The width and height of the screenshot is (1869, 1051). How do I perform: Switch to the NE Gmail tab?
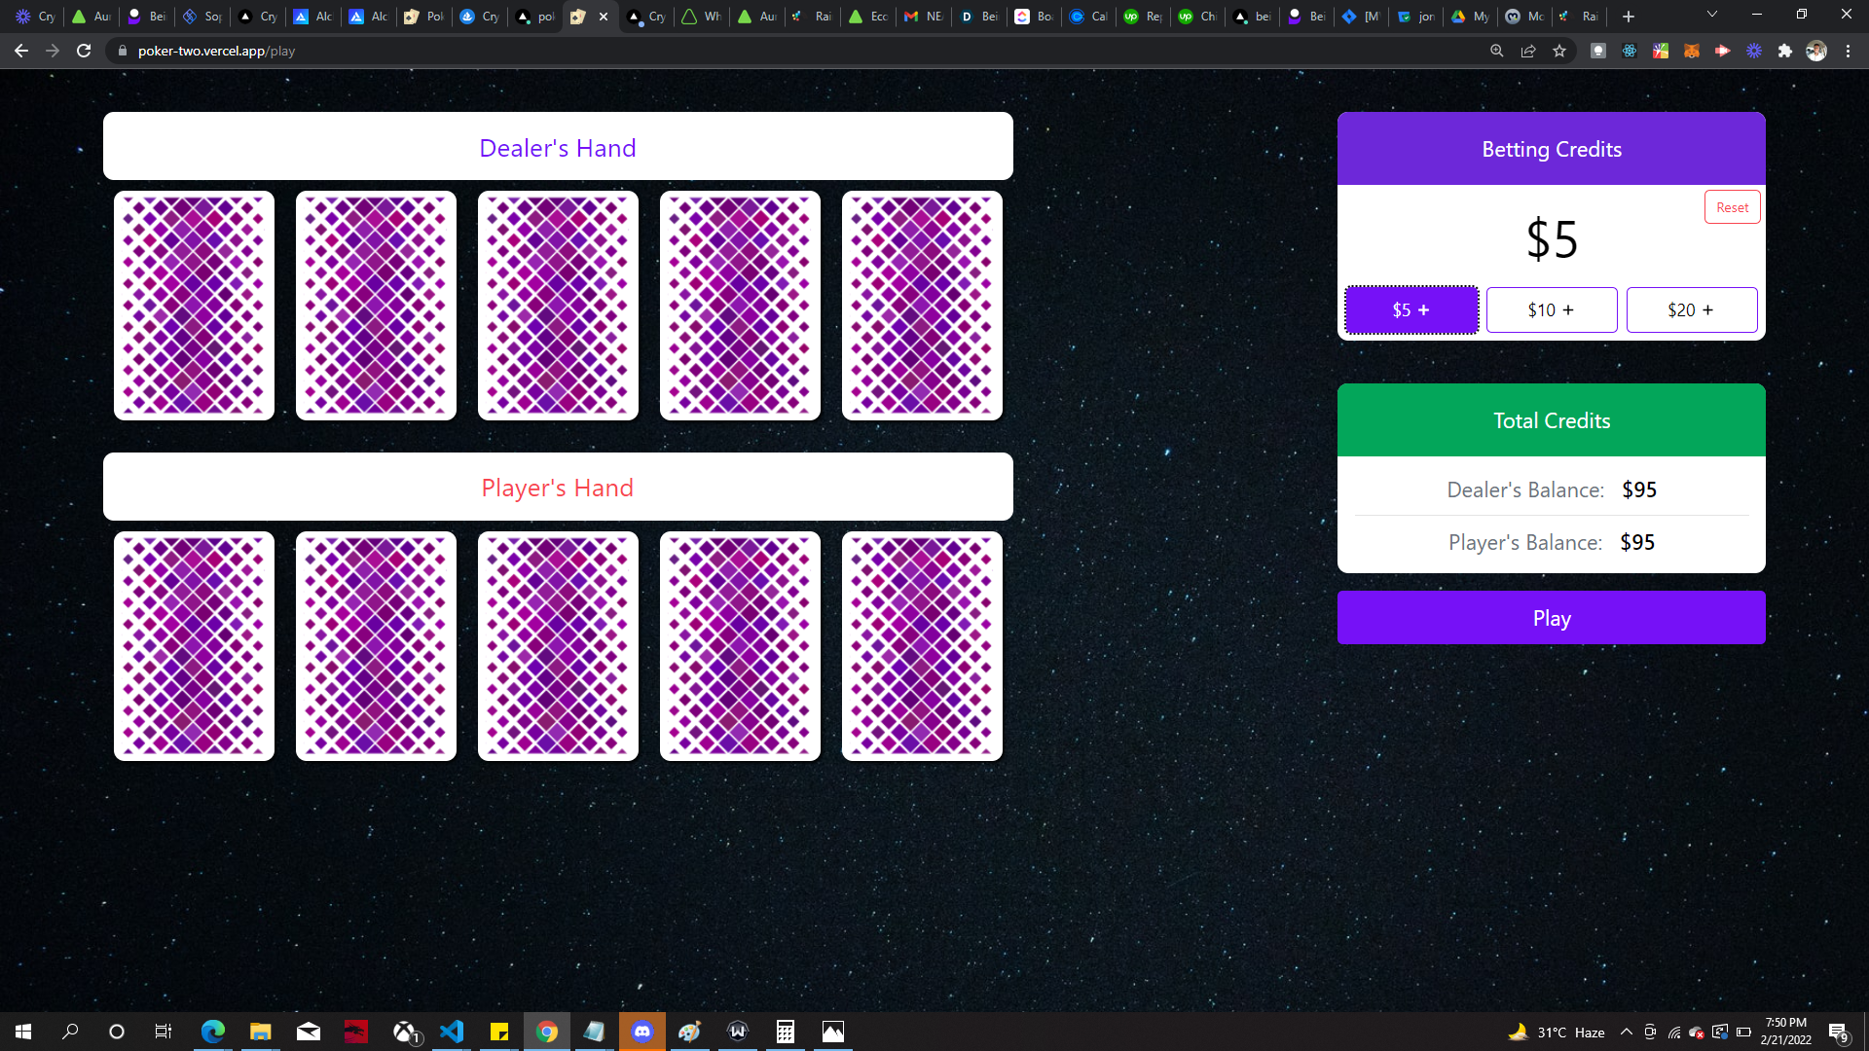923,17
